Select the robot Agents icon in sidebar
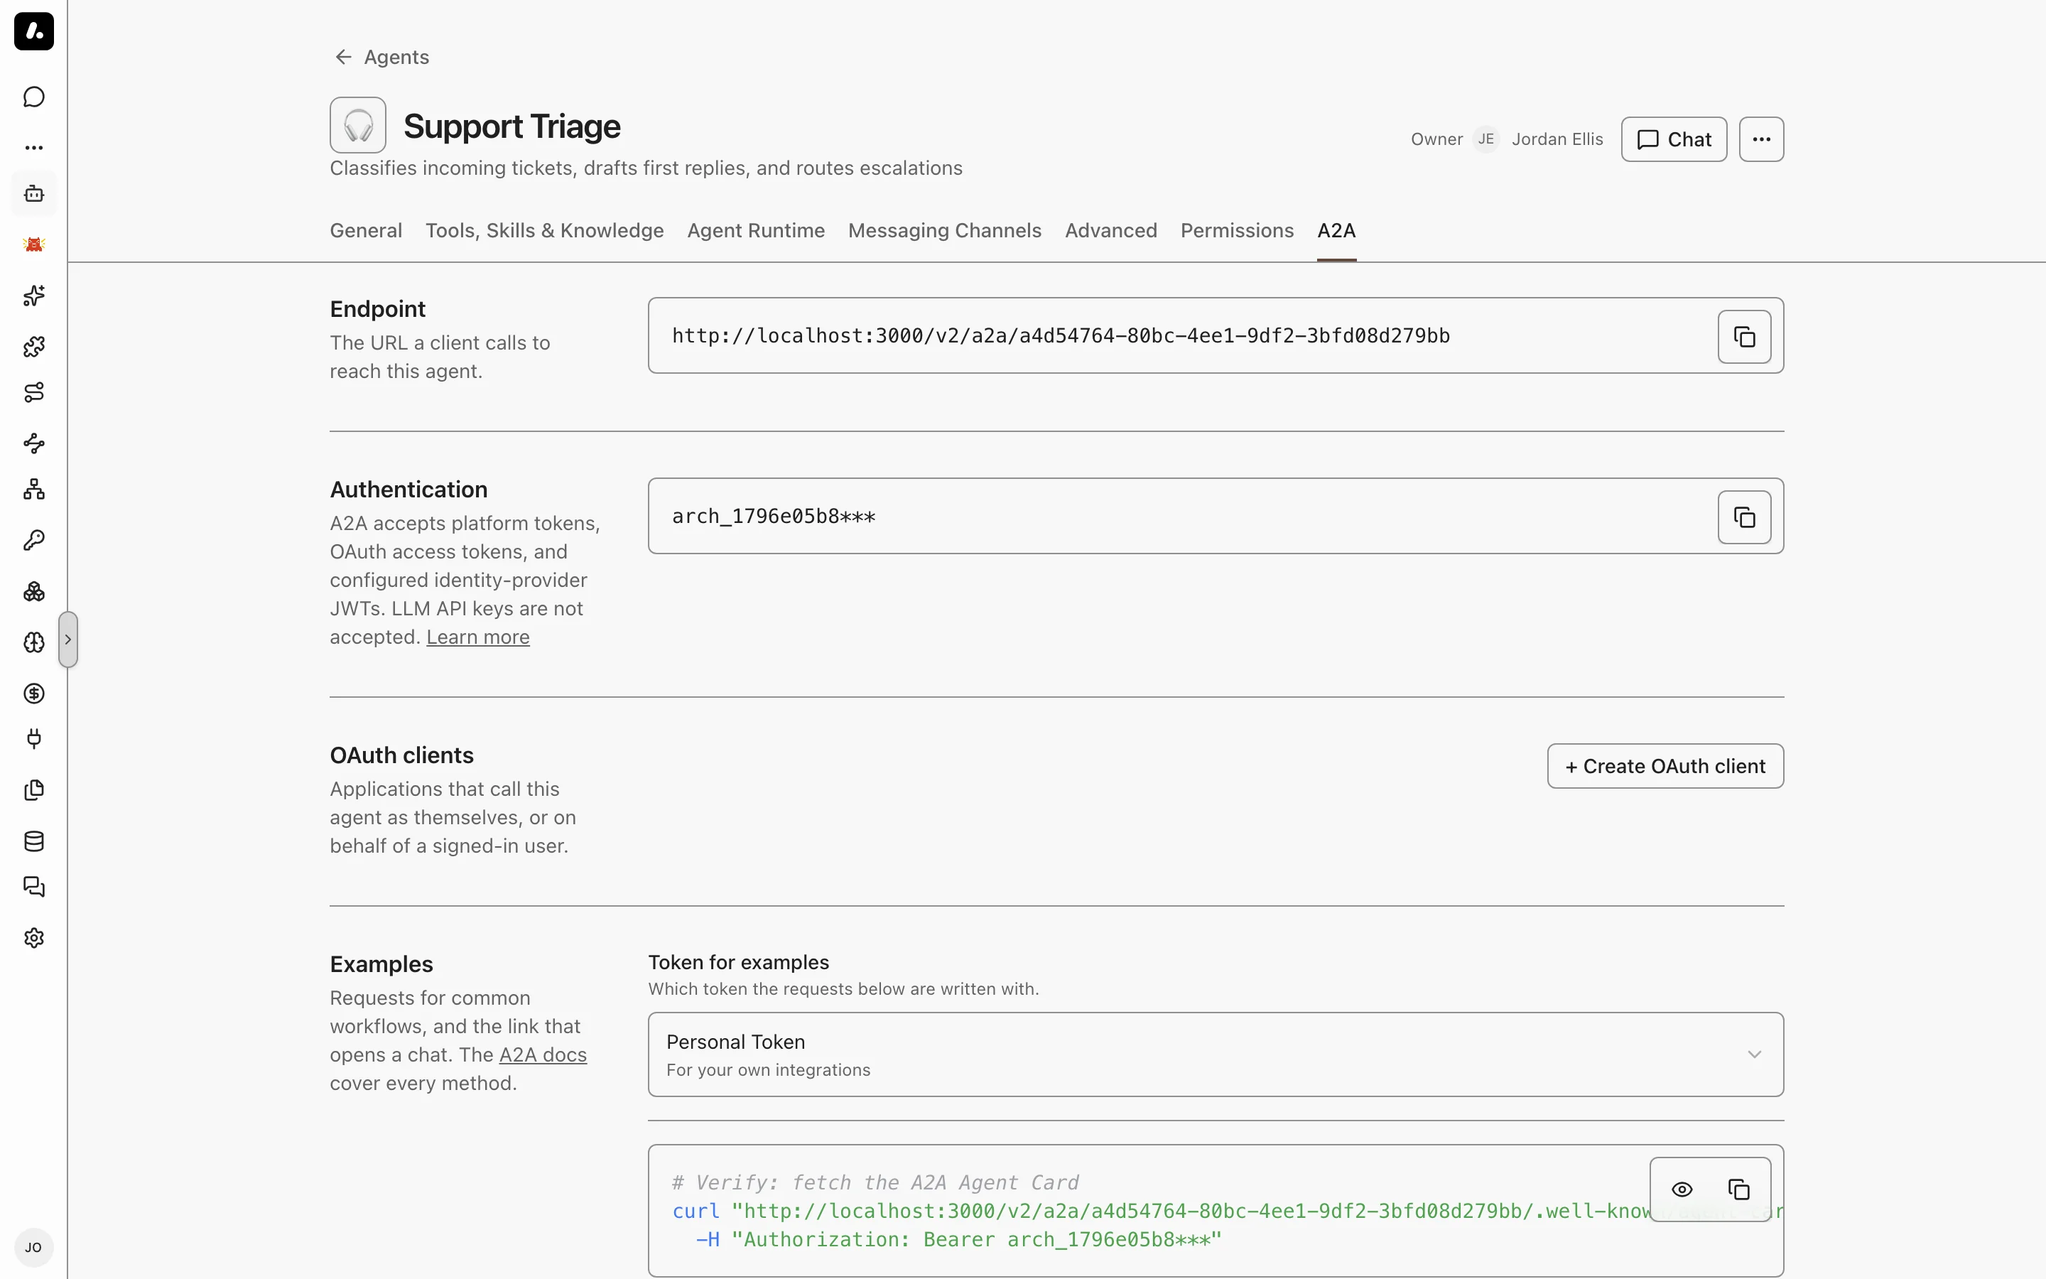2046x1279 pixels. click(x=34, y=194)
